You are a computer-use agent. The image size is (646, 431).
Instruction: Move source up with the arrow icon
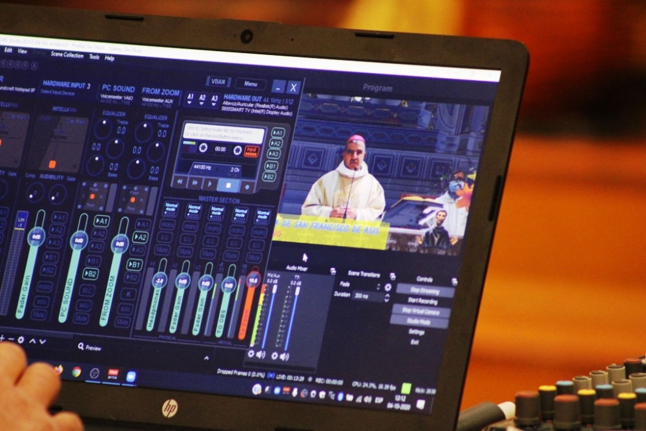32,341
